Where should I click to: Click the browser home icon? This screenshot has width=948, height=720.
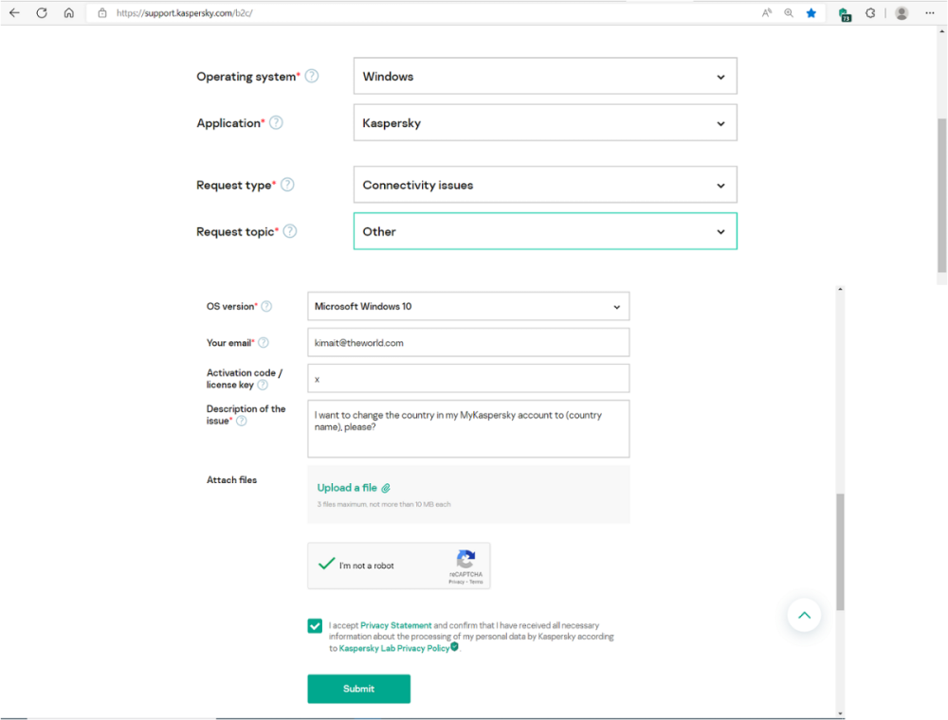click(68, 13)
